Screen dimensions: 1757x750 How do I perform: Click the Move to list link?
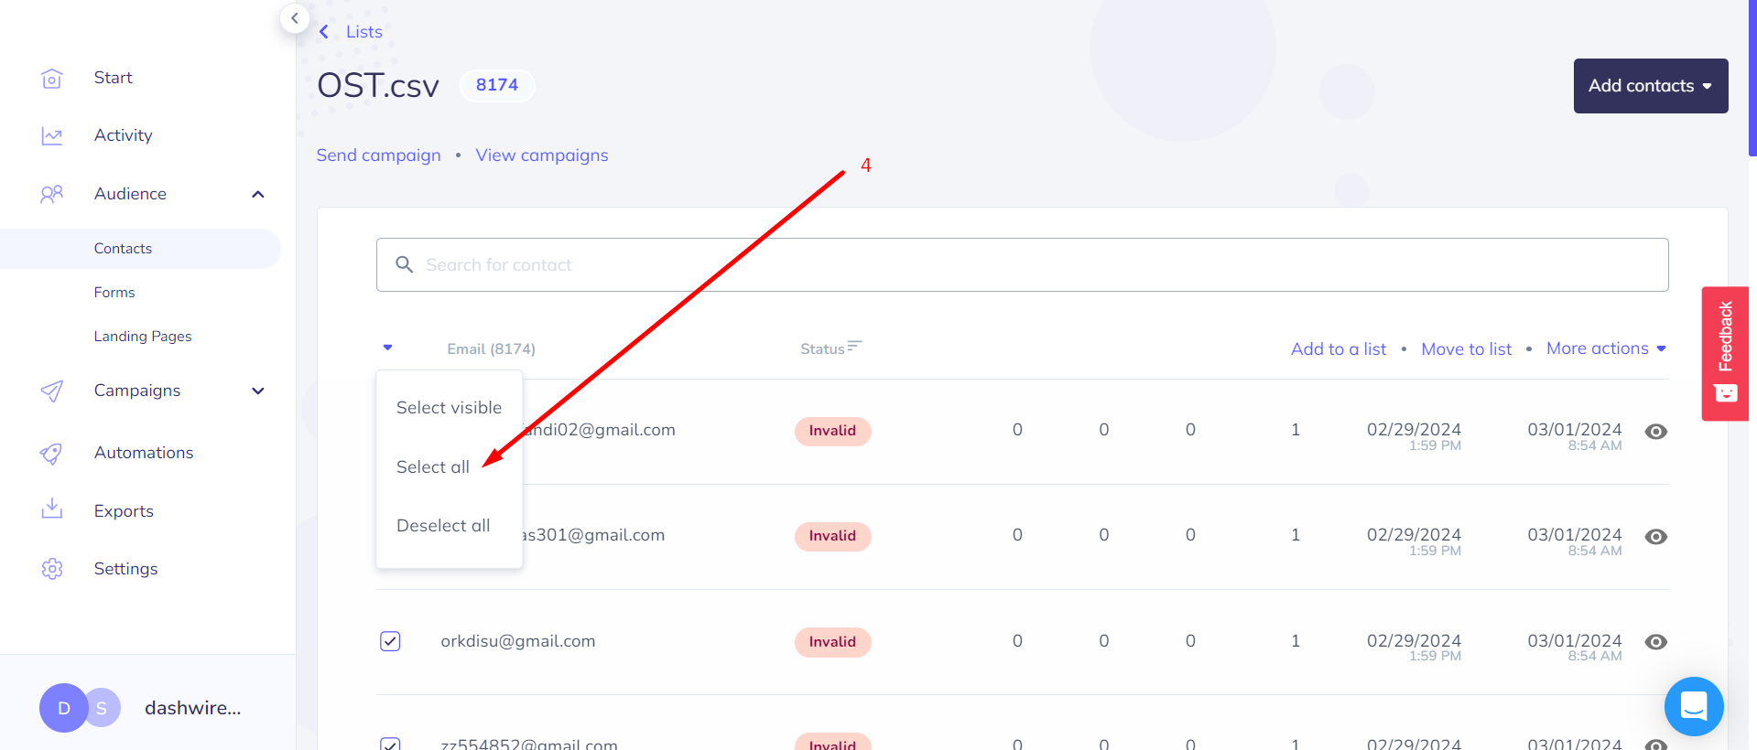point(1467,349)
